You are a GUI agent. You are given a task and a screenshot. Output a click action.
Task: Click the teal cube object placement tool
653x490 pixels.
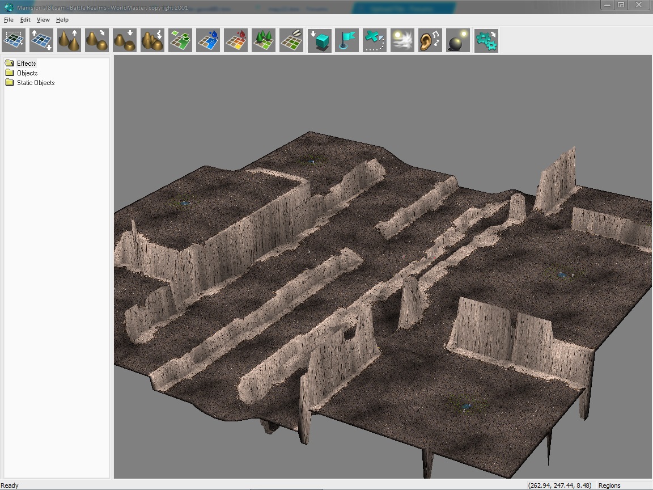[320, 41]
